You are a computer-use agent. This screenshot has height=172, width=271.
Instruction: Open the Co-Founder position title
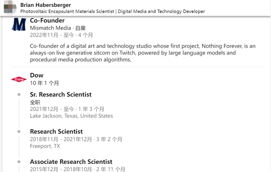47,21
